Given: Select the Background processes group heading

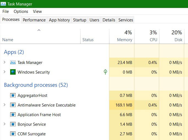Looking at the screenshot, I should pos(36,85).
